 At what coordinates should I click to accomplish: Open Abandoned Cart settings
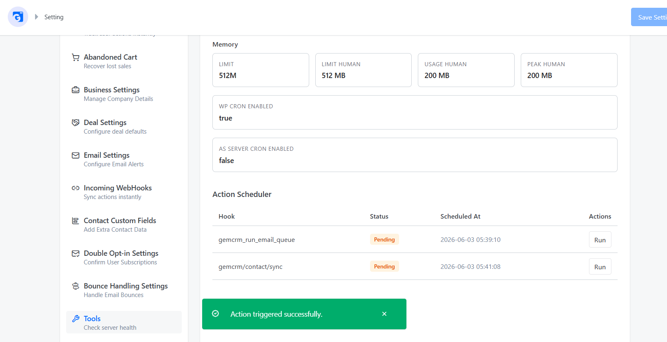[x=124, y=61]
